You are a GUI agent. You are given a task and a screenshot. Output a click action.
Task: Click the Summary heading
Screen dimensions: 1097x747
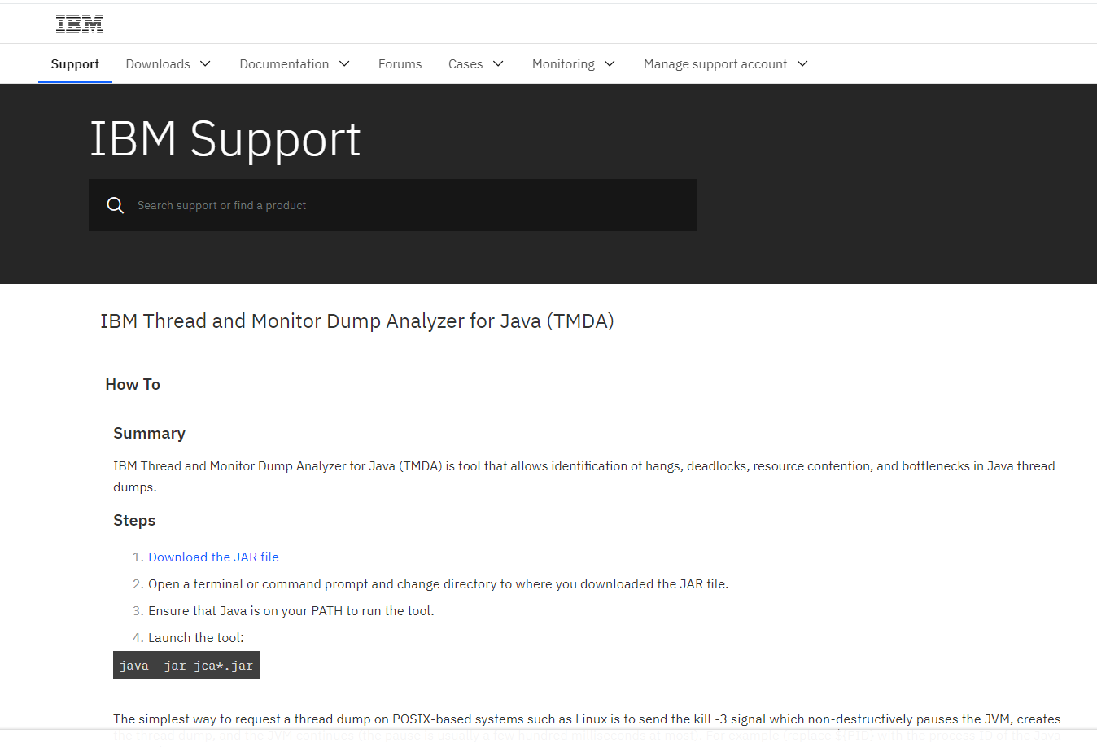coord(149,433)
